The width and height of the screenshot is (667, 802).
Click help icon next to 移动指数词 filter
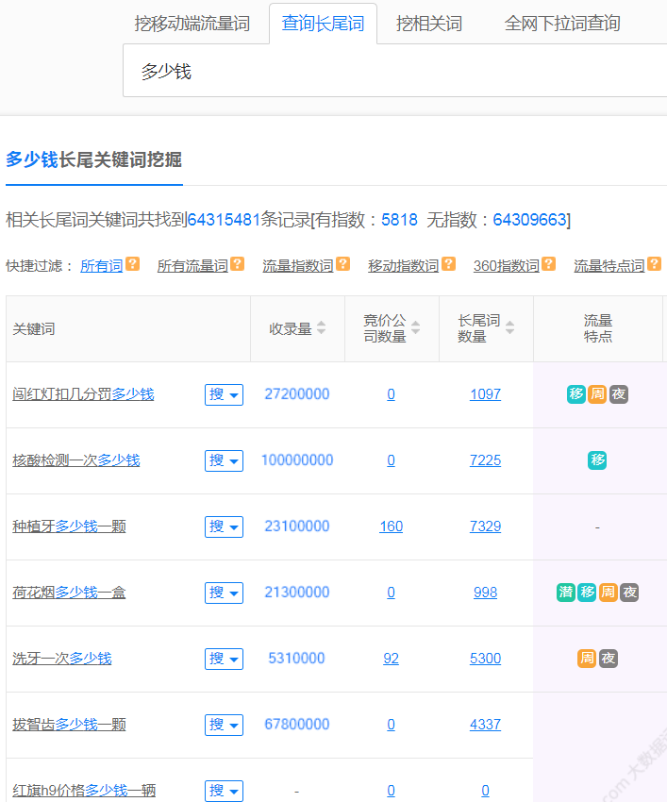click(448, 264)
